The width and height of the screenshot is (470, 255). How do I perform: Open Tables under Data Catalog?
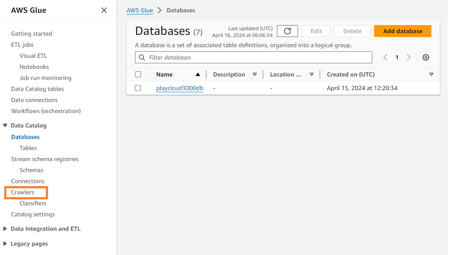[28, 148]
